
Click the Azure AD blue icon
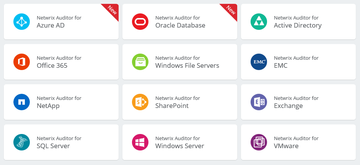click(x=21, y=21)
